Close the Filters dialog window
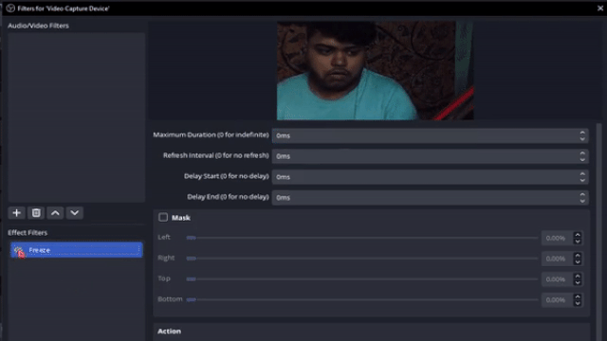 (x=600, y=9)
